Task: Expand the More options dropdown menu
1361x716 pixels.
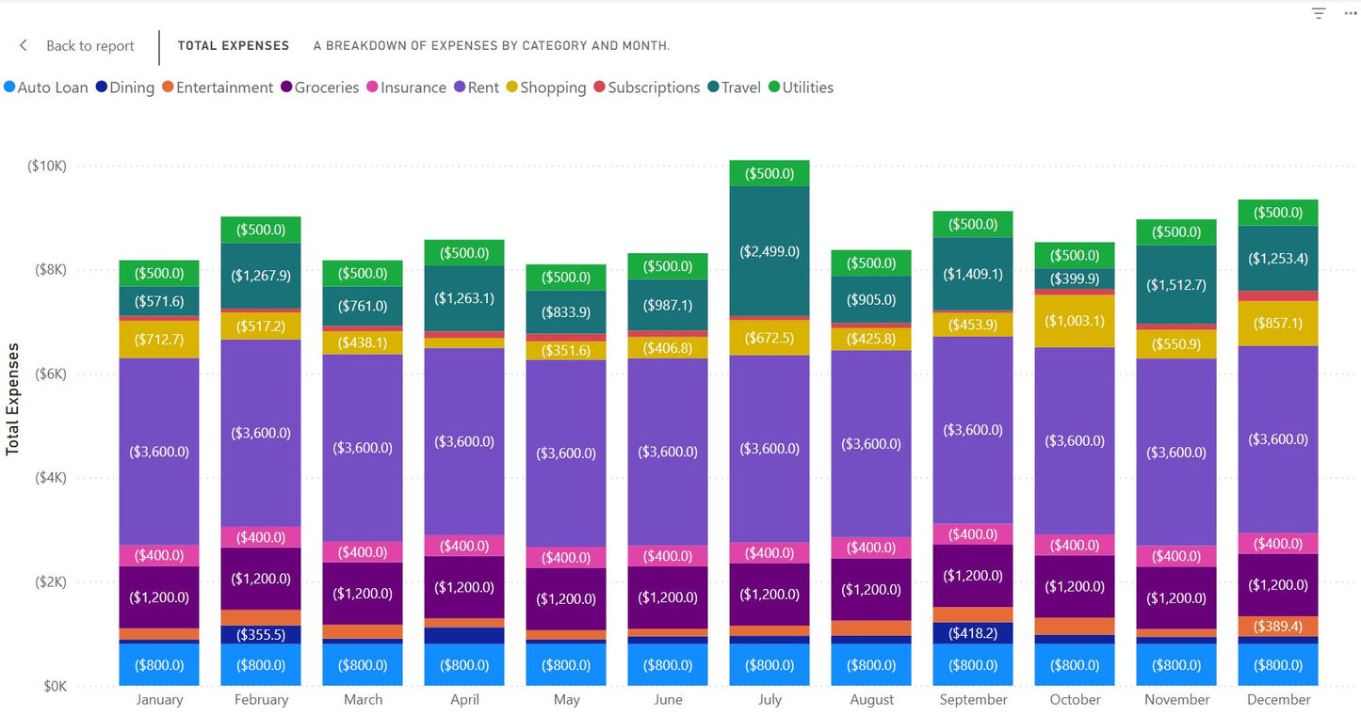Action: [1349, 14]
